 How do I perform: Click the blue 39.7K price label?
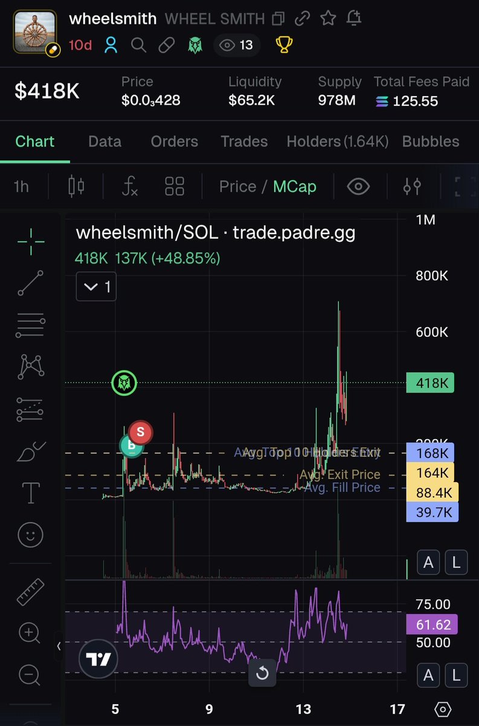click(x=432, y=513)
